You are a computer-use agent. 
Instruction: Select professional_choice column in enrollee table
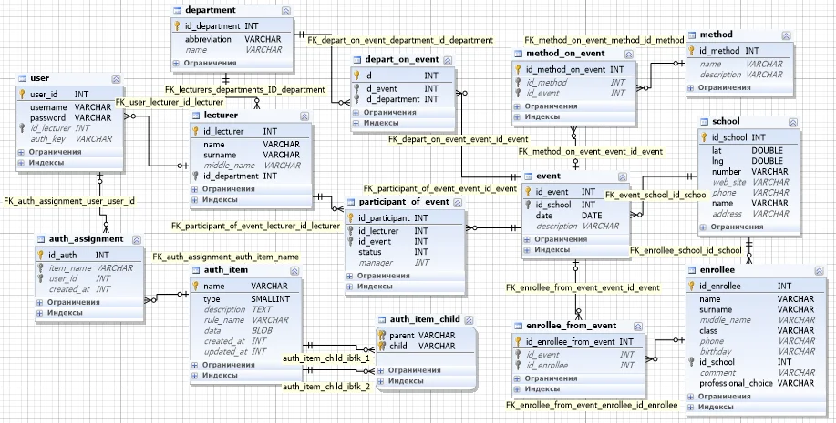point(738,384)
